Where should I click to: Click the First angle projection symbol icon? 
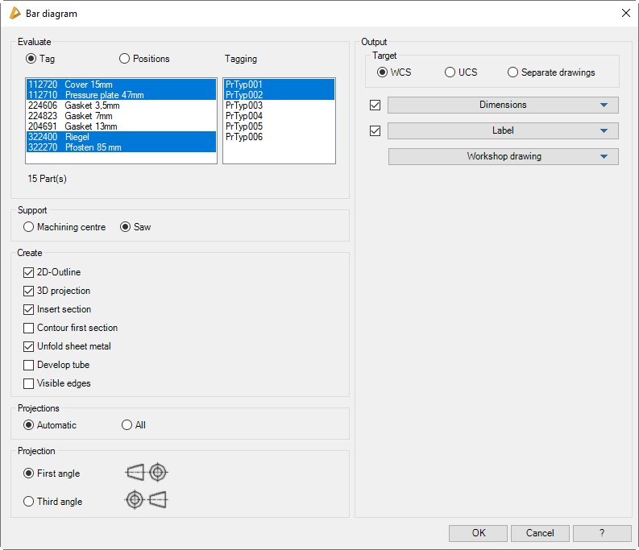point(147,473)
